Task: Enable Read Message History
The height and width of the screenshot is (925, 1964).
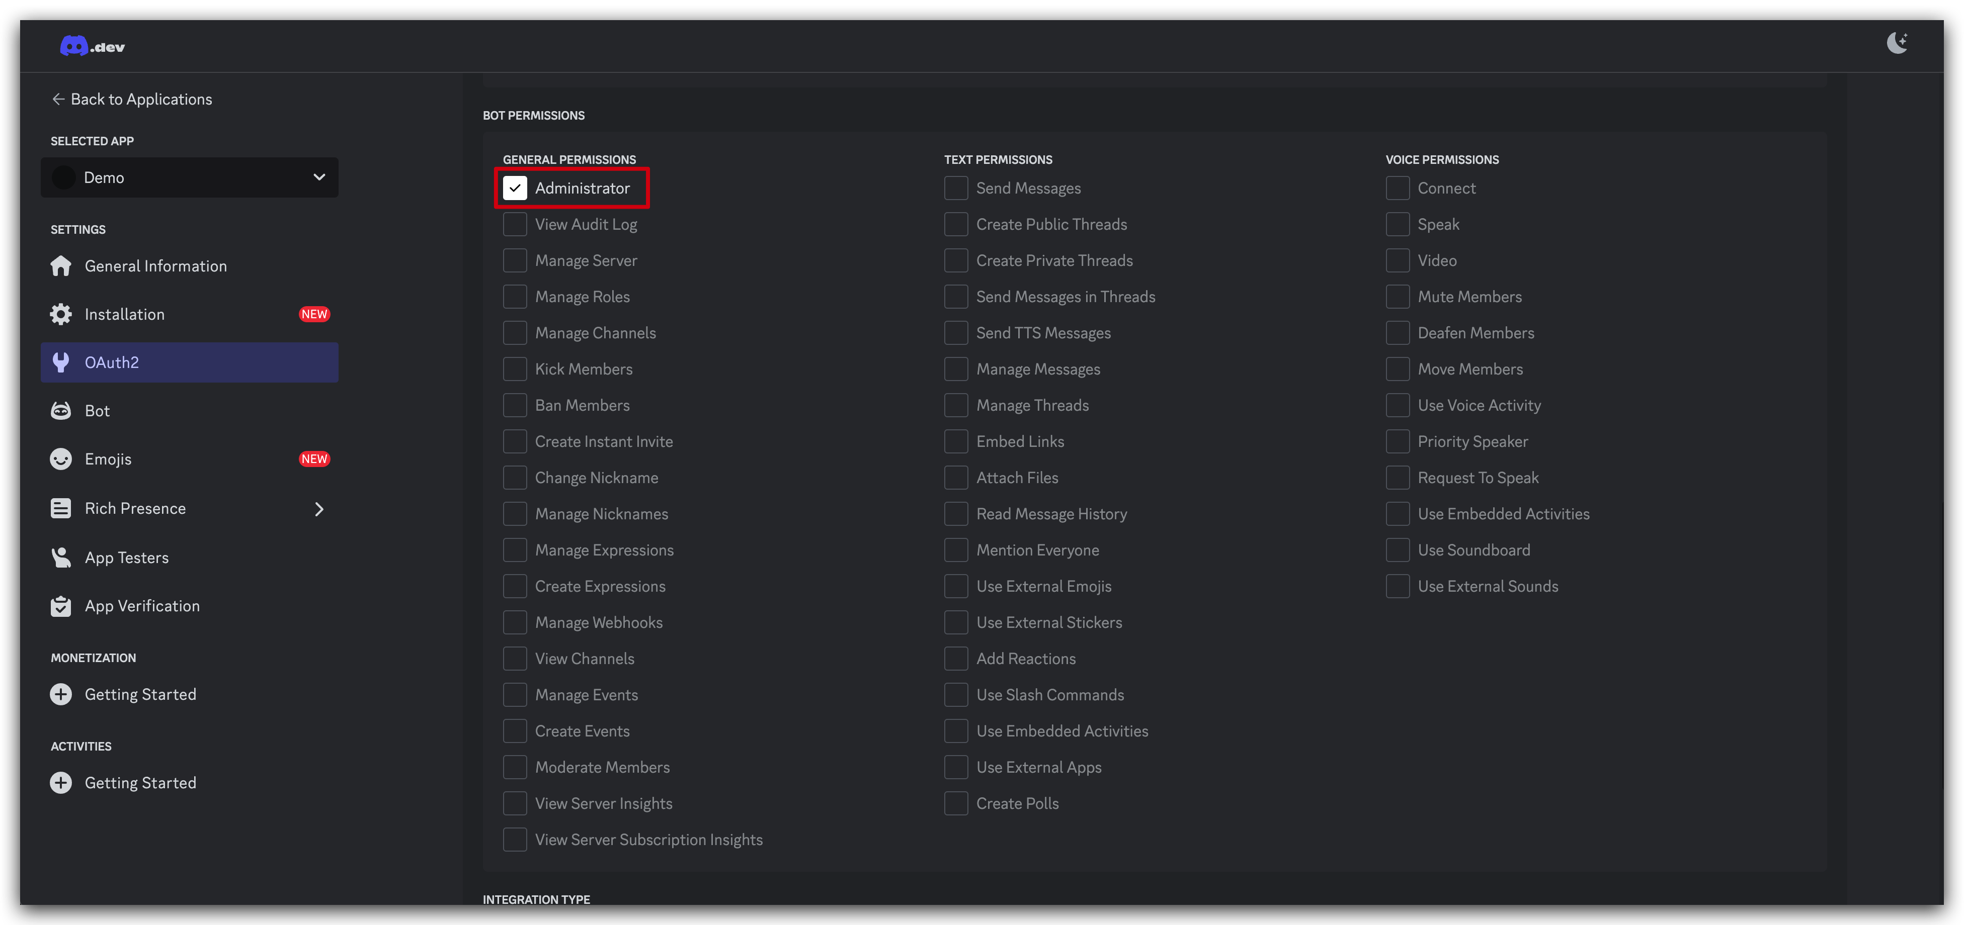Action: click(x=956, y=514)
